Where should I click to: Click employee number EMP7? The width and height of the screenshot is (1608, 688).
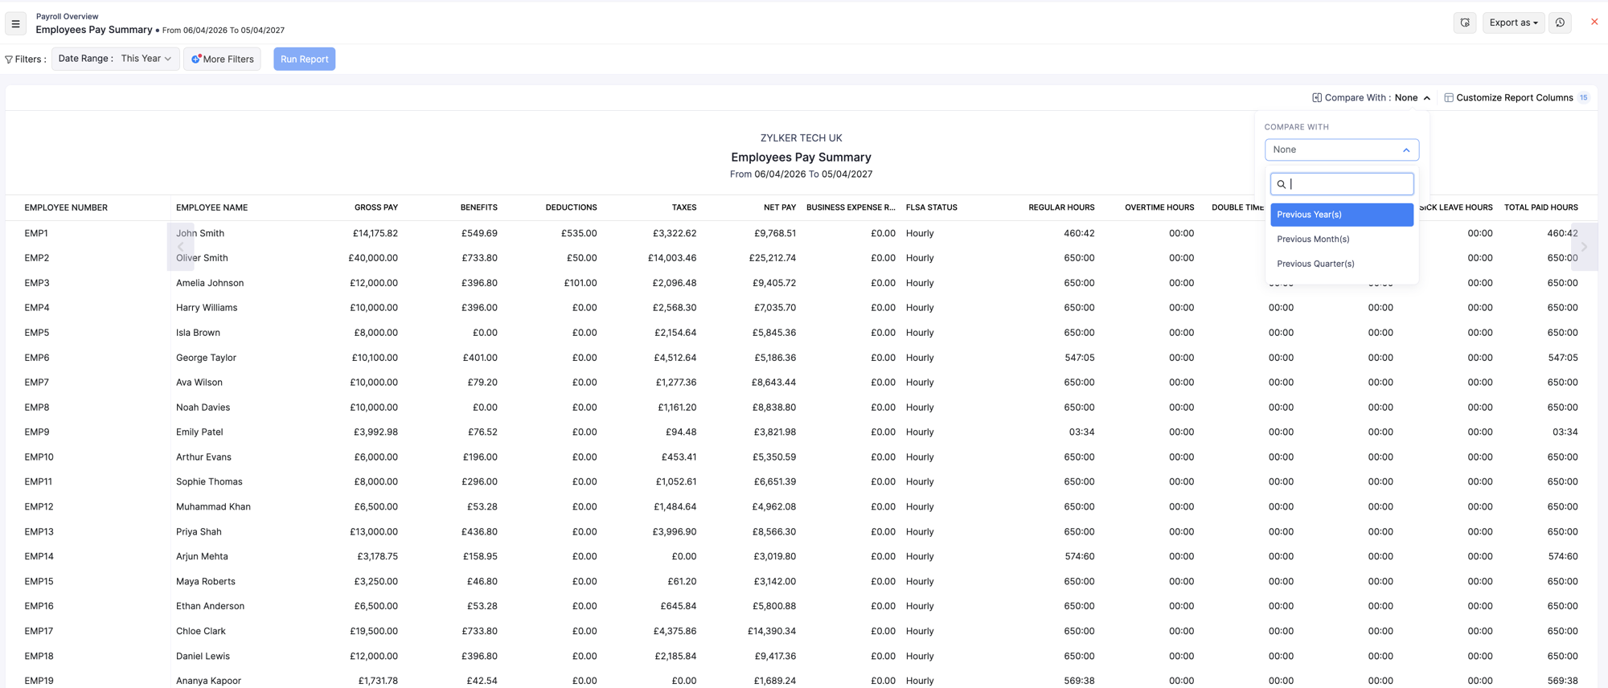[37, 383]
